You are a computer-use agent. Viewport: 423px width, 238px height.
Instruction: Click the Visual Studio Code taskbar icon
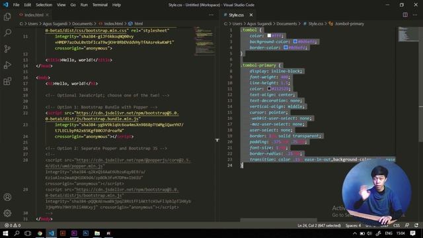tap(52, 233)
